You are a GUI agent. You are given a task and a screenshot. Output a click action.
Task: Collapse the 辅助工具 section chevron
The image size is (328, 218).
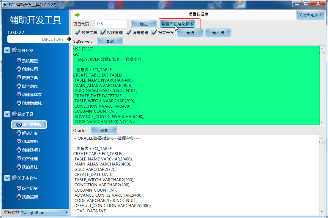tap(7, 114)
